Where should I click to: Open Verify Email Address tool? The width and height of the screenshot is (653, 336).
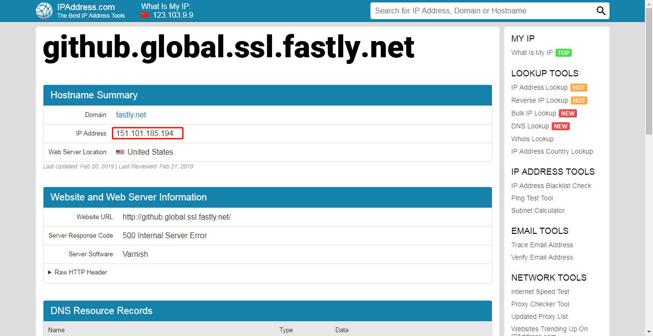coord(542,258)
